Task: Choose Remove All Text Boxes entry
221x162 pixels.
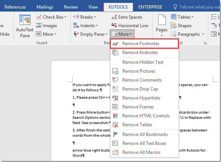Action: click(x=144, y=143)
